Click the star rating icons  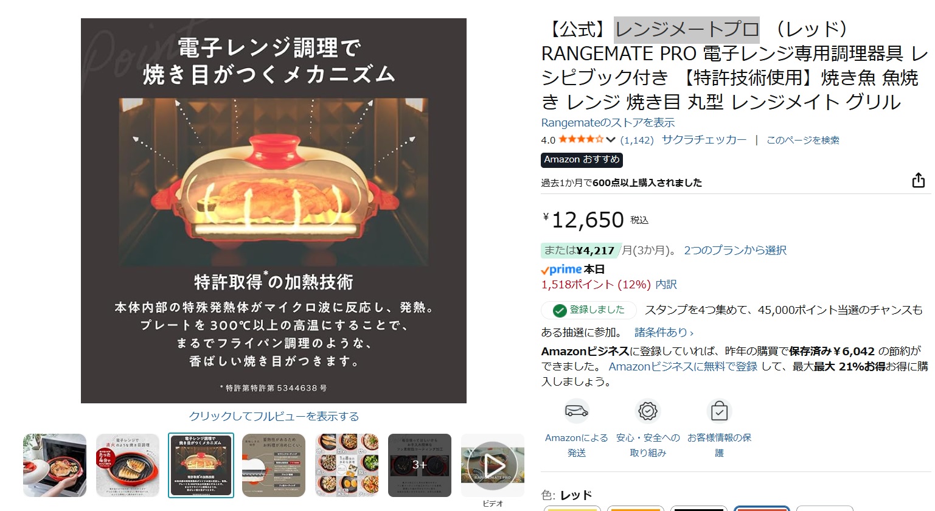tap(581, 139)
